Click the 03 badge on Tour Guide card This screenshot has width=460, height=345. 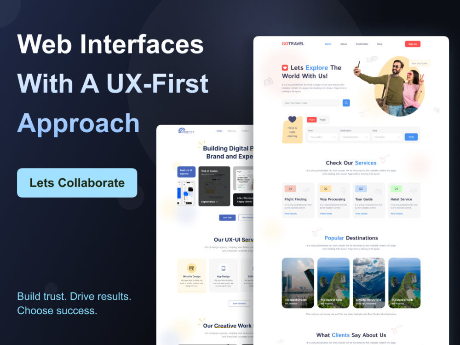tap(361, 189)
